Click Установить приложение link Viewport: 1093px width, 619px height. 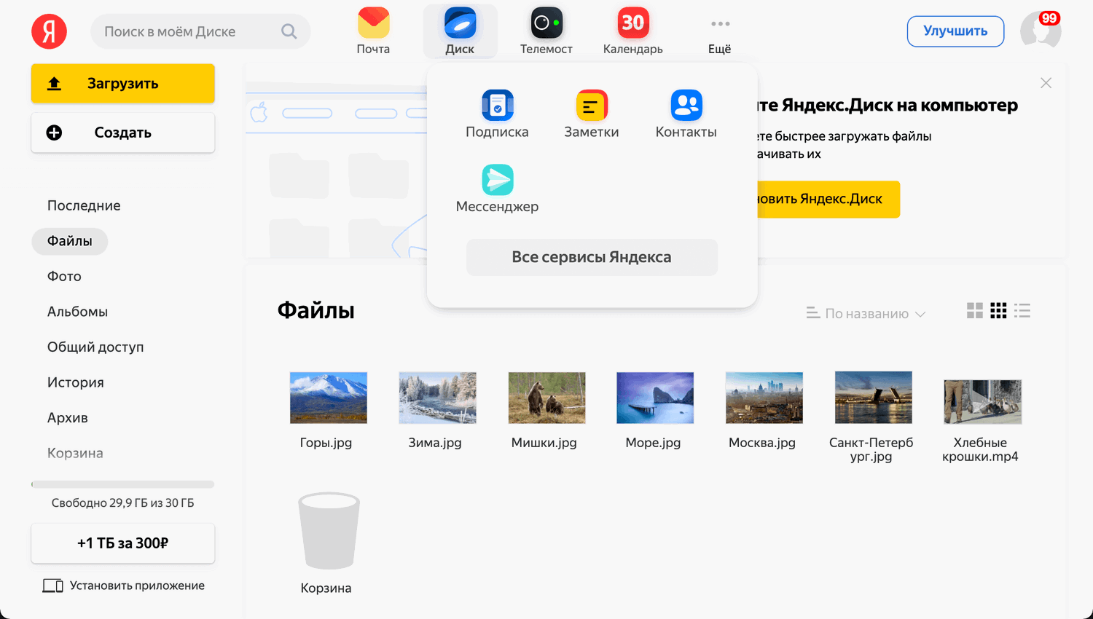124,586
